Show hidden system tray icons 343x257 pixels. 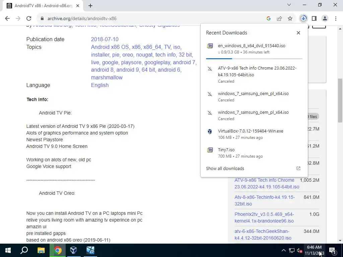coord(283,250)
